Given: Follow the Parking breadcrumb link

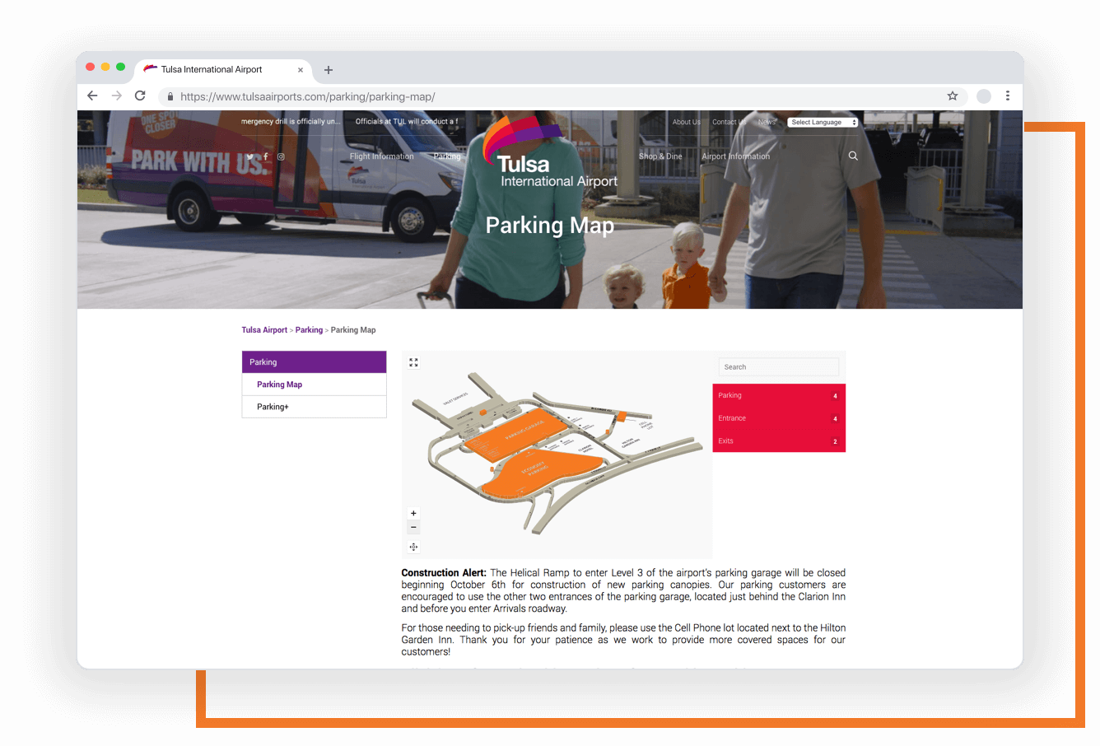Looking at the screenshot, I should (x=309, y=330).
